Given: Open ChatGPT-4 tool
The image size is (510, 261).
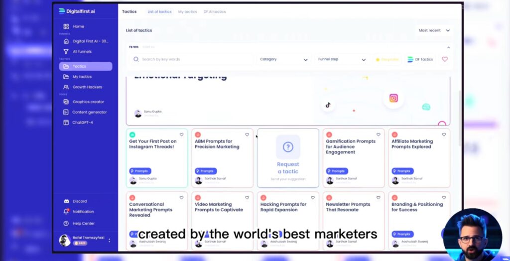Looking at the screenshot, I should tap(78, 123).
